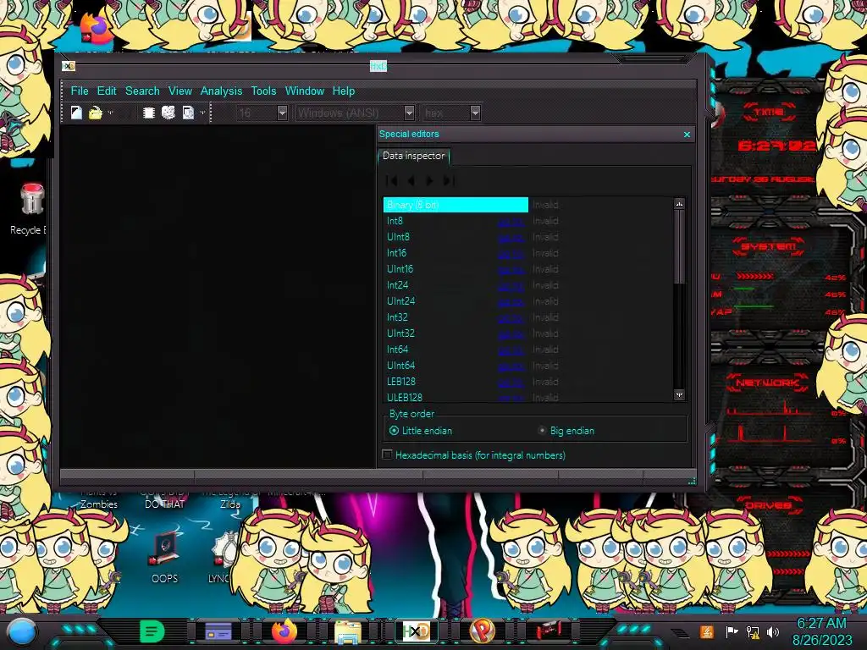867x650 pixels.
Task: Open the red gadget taskbar icon
Action: (x=549, y=631)
